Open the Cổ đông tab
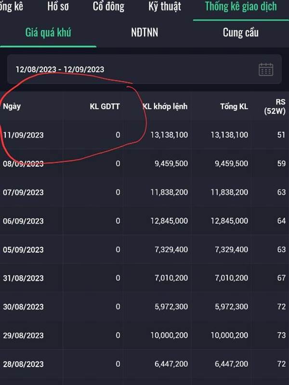Screen dimensions: 289x385 (108, 7)
